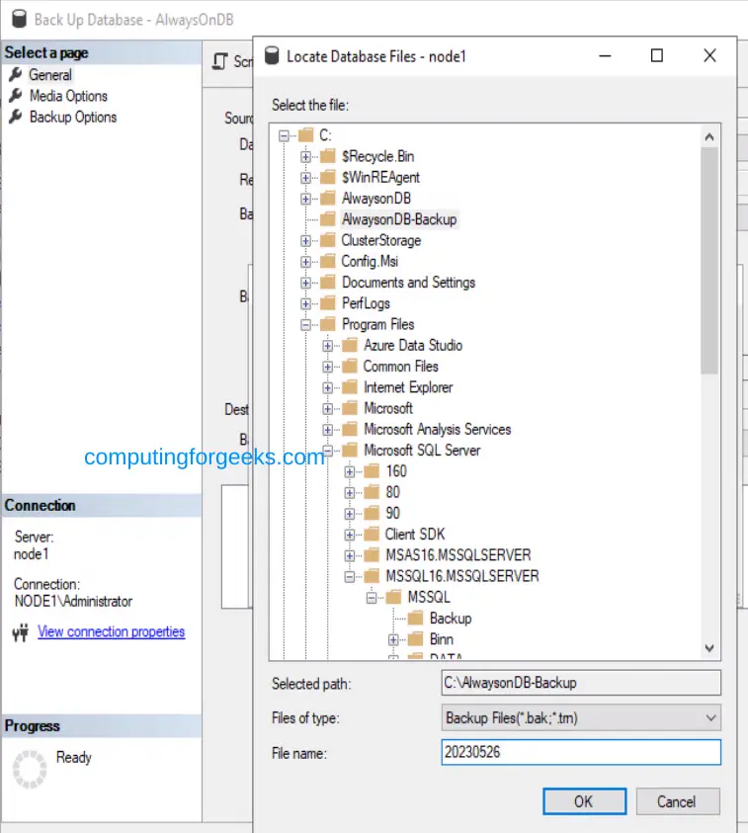
Task: Click the tree scrollbar up arrow
Action: click(709, 137)
